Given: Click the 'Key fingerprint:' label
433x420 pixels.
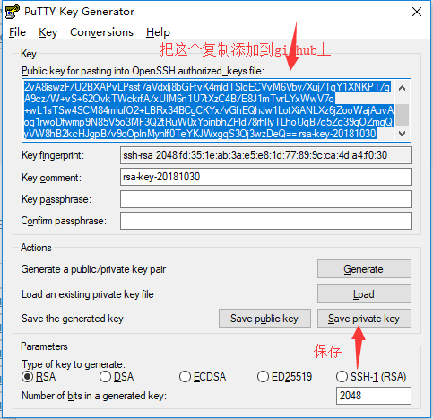Looking at the screenshot, I should pos(53,155).
